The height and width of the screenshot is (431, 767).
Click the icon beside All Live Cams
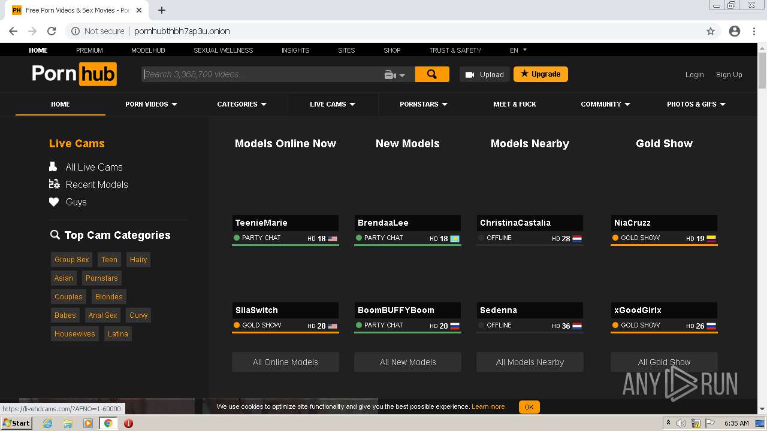(53, 167)
